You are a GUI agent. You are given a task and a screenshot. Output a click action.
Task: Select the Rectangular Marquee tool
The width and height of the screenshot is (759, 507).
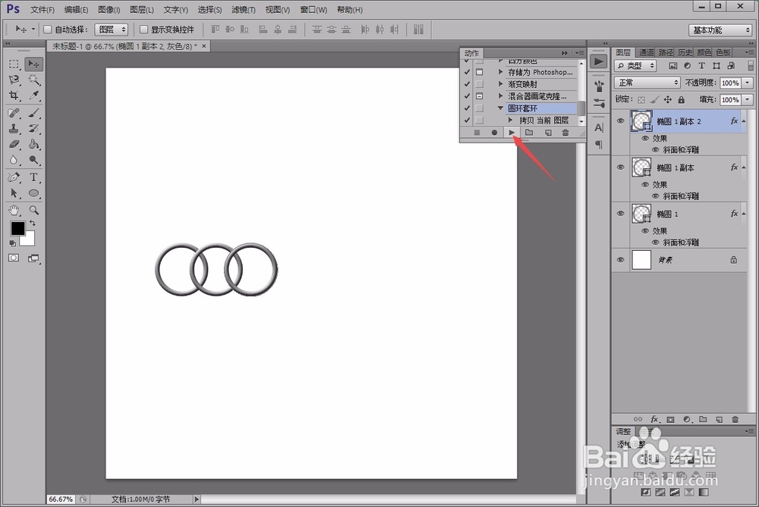point(14,64)
